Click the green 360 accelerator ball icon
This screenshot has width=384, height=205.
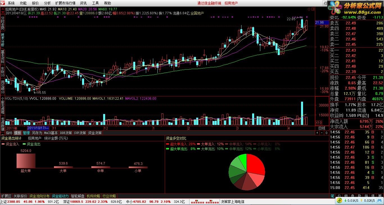pos(339,201)
